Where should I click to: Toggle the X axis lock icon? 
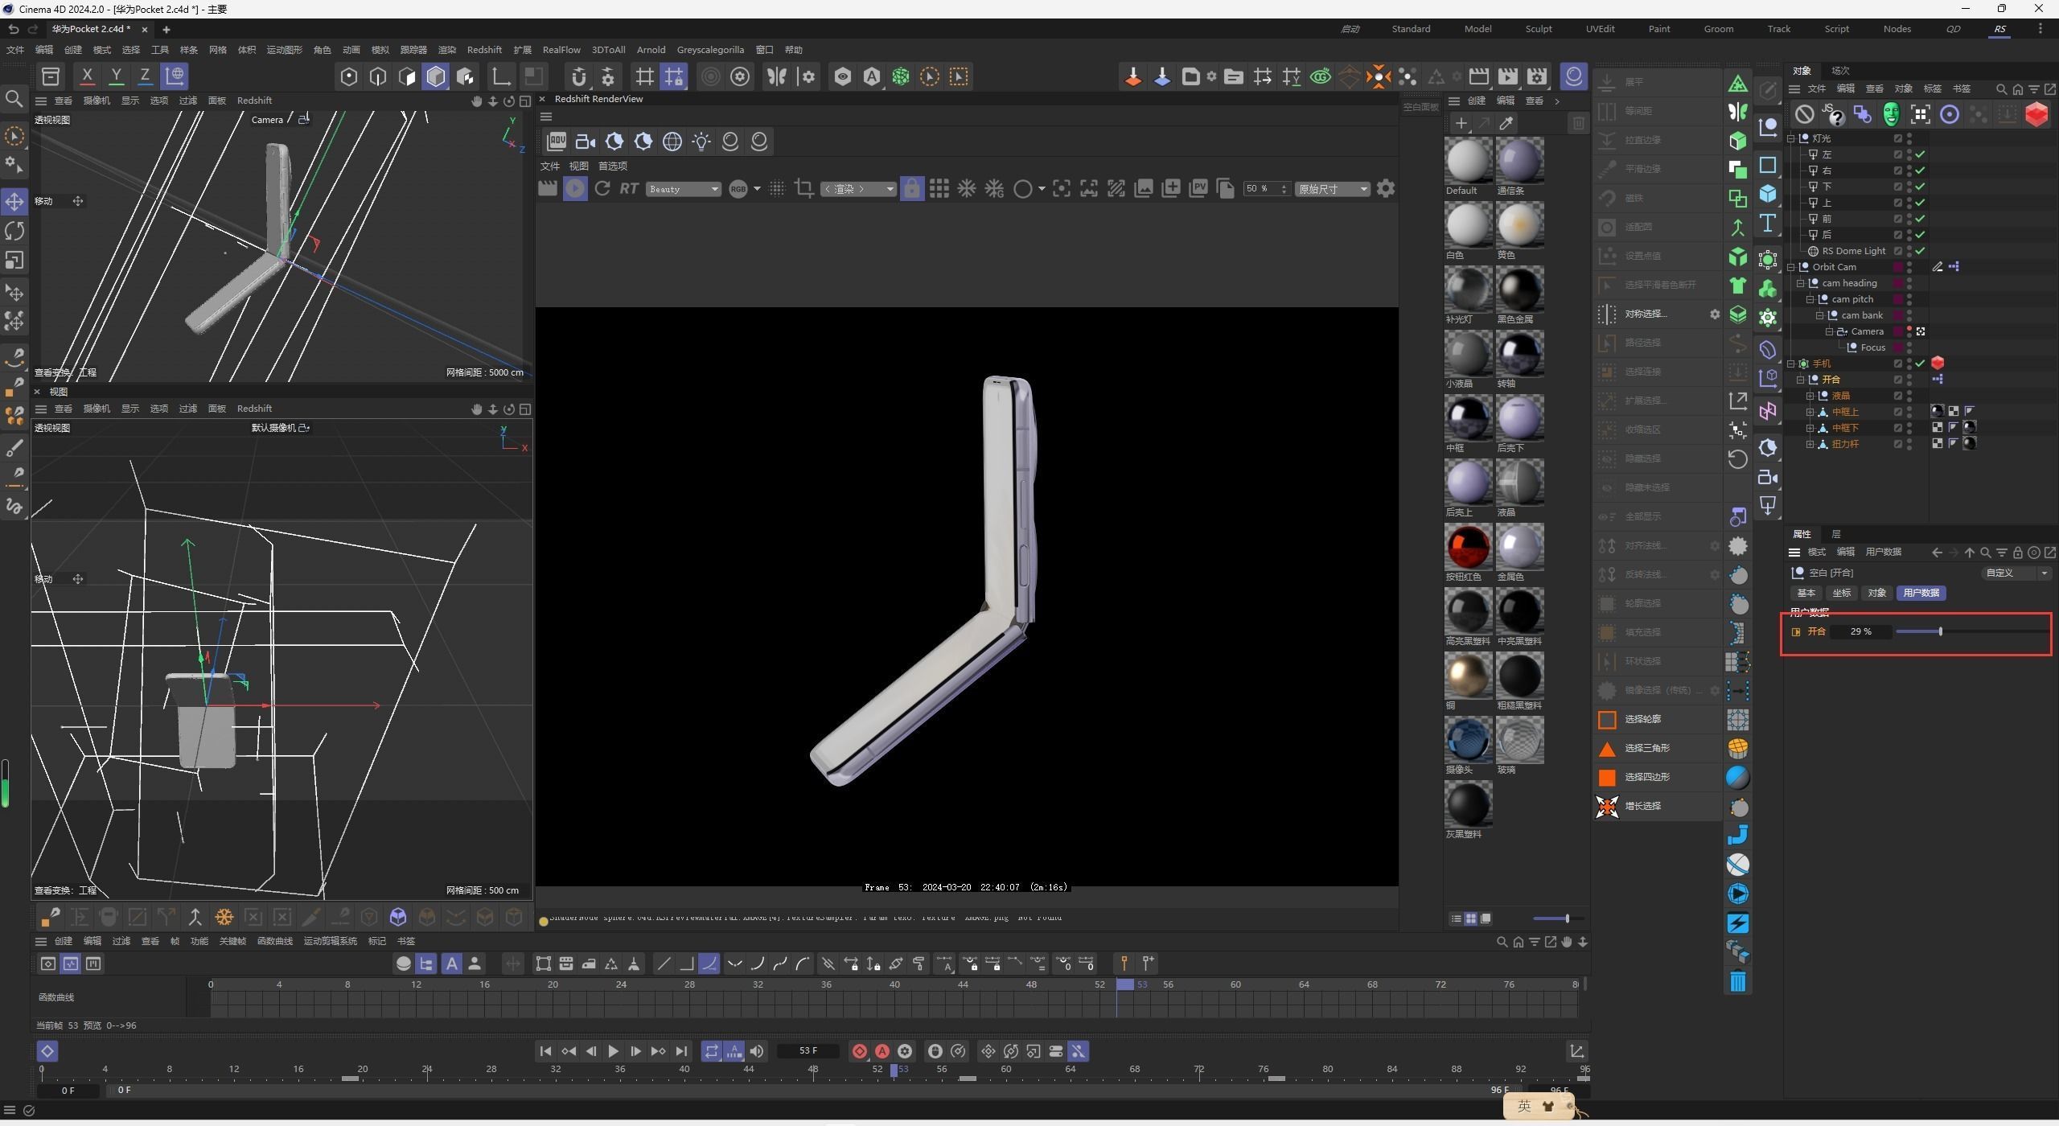pyautogui.click(x=87, y=76)
